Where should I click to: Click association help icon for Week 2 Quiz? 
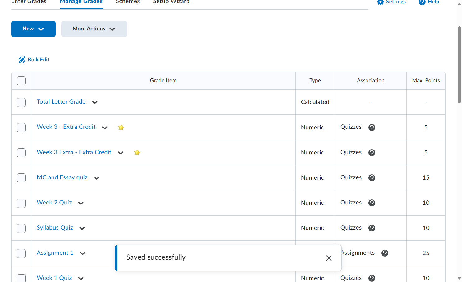coord(372,203)
